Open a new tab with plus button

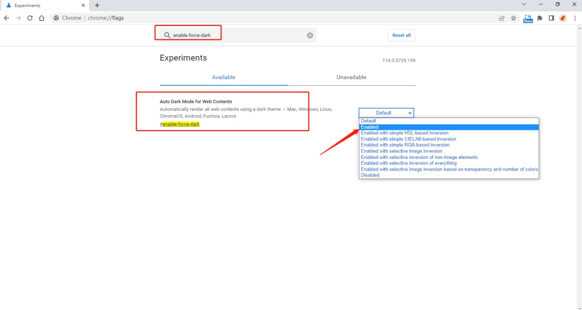(97, 5)
